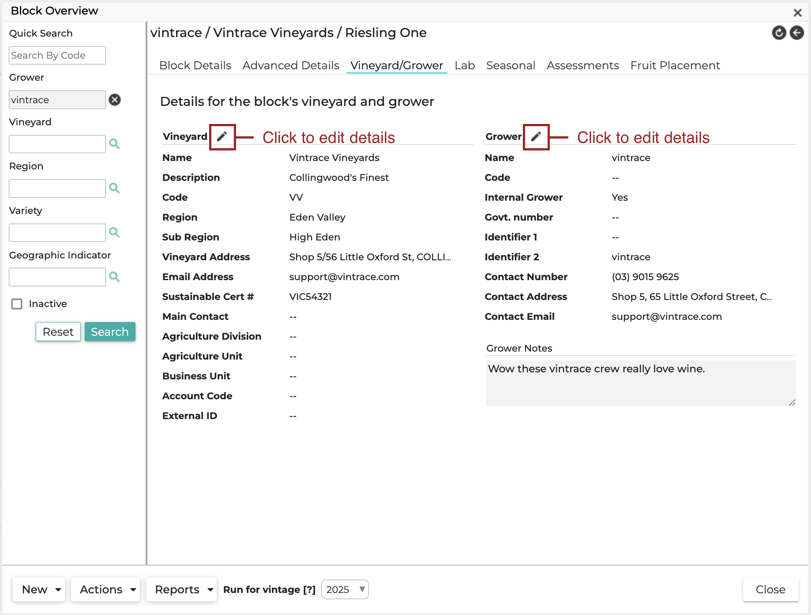Open Geographic Indicator lookup magnifier icon
The height and width of the screenshot is (615, 811).
[x=114, y=277]
